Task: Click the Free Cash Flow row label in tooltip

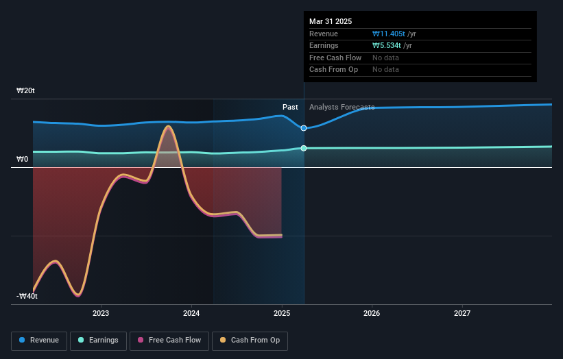Action: tap(335, 58)
